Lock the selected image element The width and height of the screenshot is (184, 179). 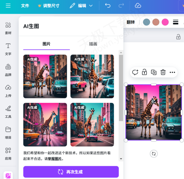coord(144,72)
